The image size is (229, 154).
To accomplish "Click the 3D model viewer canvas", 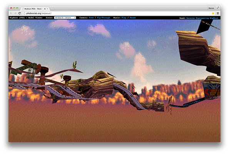I will pos(115,81).
